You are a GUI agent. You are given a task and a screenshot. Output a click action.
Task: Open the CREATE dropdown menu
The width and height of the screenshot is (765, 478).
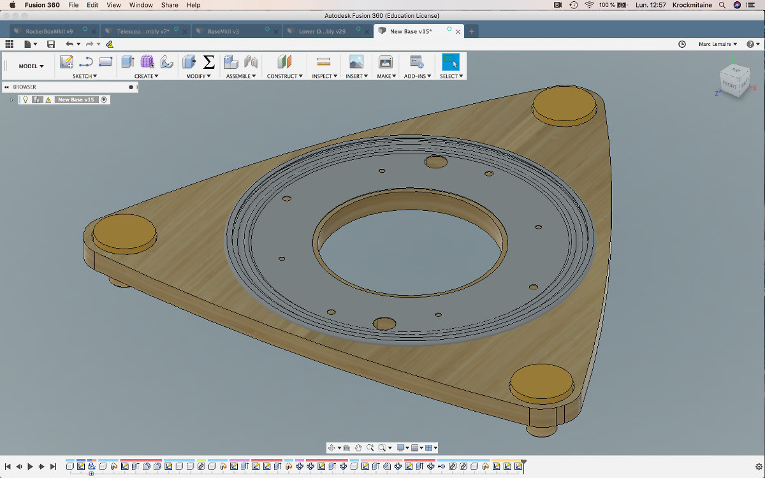click(147, 76)
